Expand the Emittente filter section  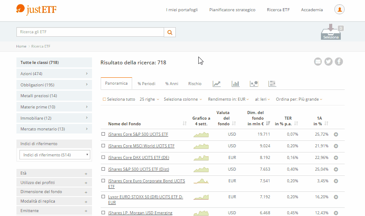pos(54,211)
